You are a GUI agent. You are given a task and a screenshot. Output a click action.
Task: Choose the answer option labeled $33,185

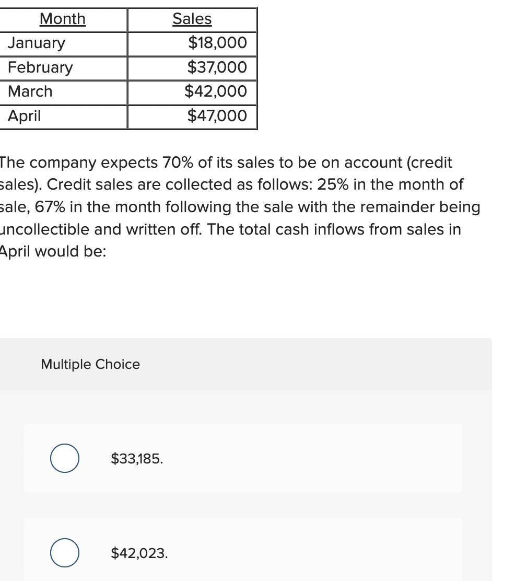point(137,458)
